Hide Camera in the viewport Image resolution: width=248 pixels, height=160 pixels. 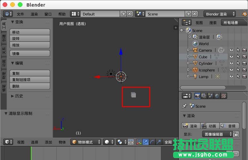coord(232,50)
